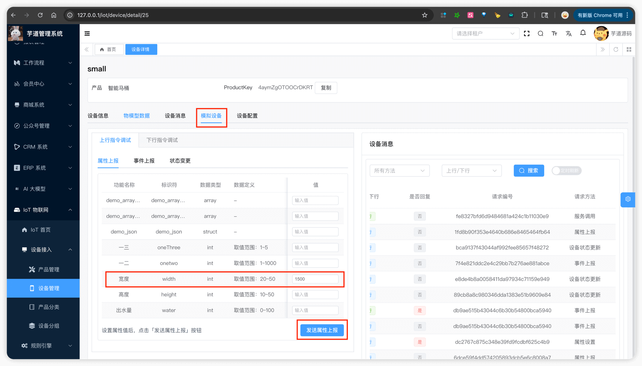Open the fullscreen toggle icon
642x366 pixels.
[x=526, y=33]
